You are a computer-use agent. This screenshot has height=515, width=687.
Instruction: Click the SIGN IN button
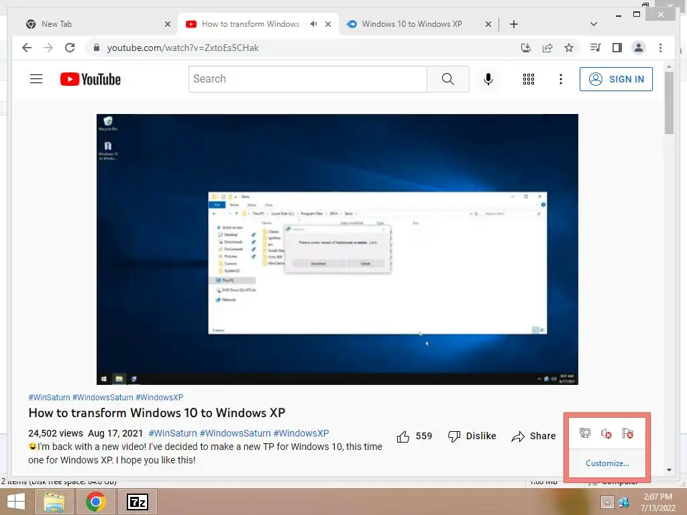point(616,79)
